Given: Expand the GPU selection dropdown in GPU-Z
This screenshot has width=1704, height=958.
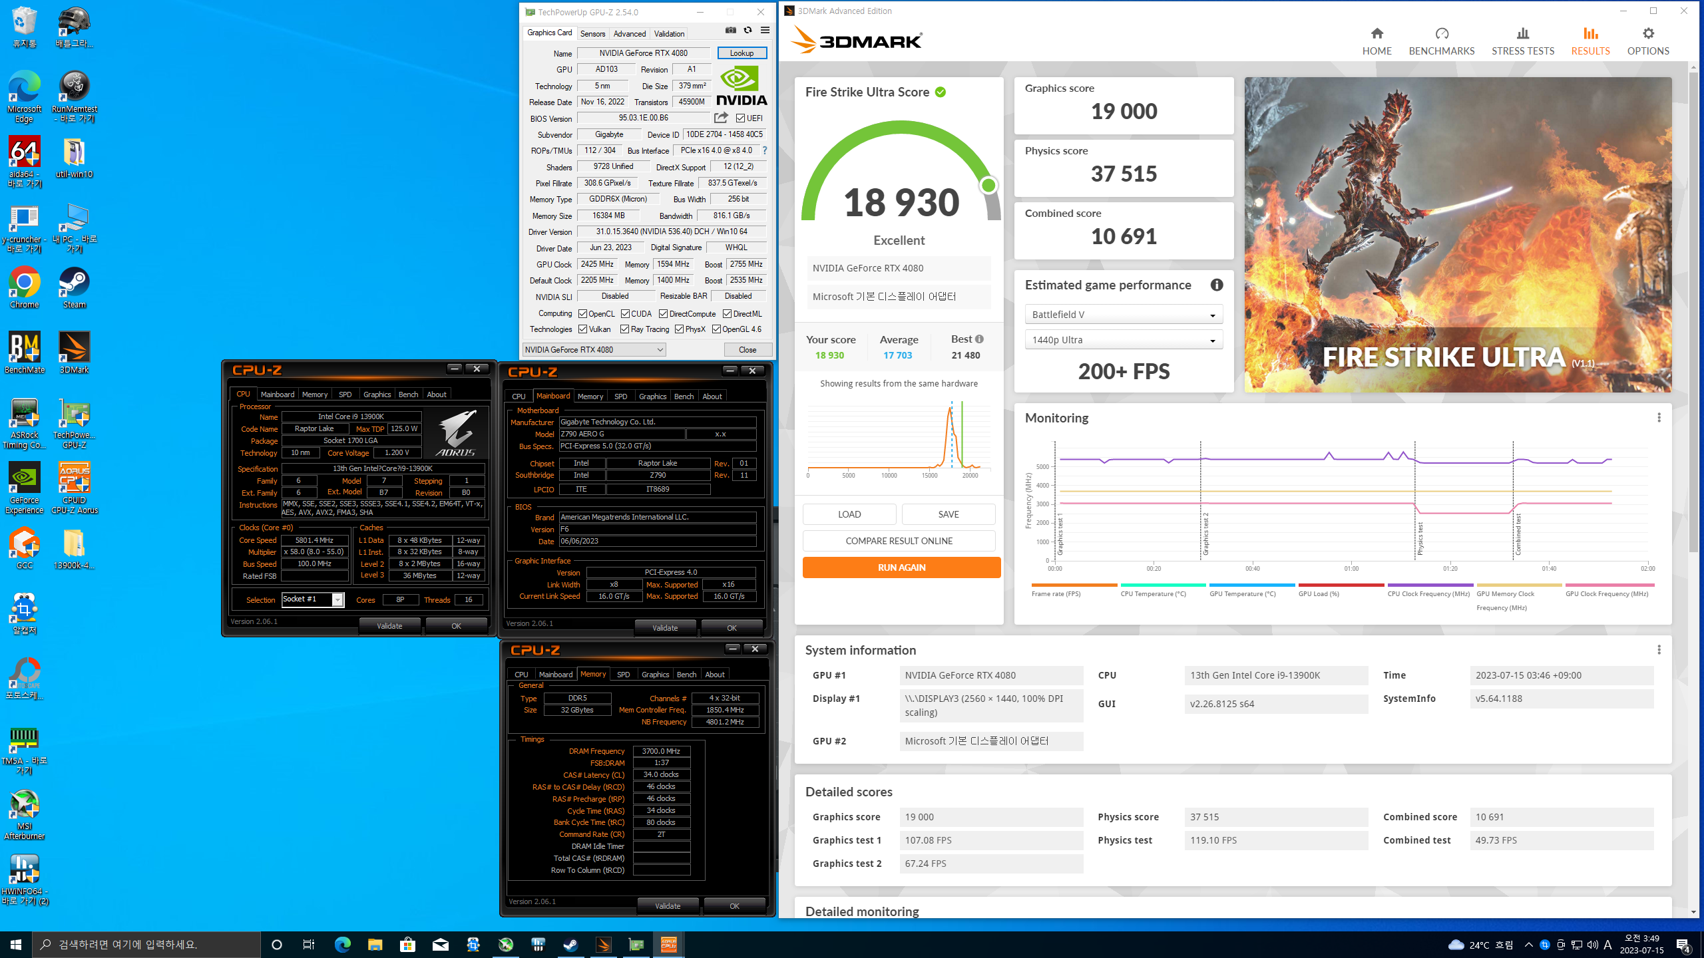Looking at the screenshot, I should point(594,350).
